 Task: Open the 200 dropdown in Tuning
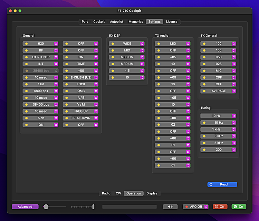point(218,150)
